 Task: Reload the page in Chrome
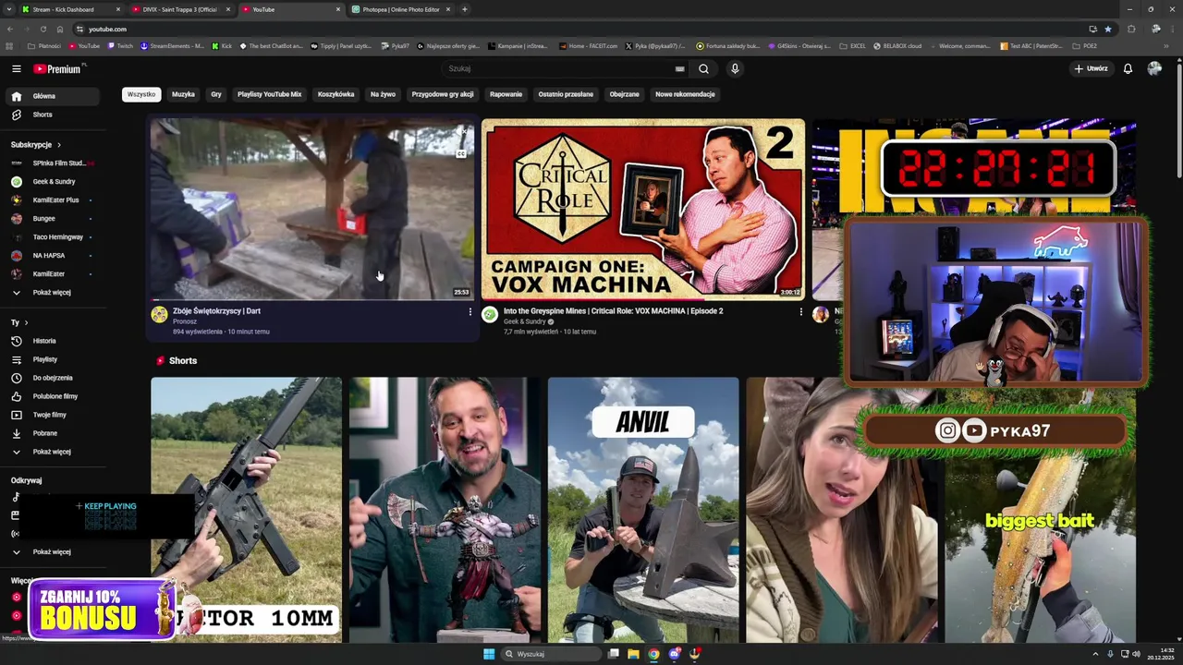[43, 29]
